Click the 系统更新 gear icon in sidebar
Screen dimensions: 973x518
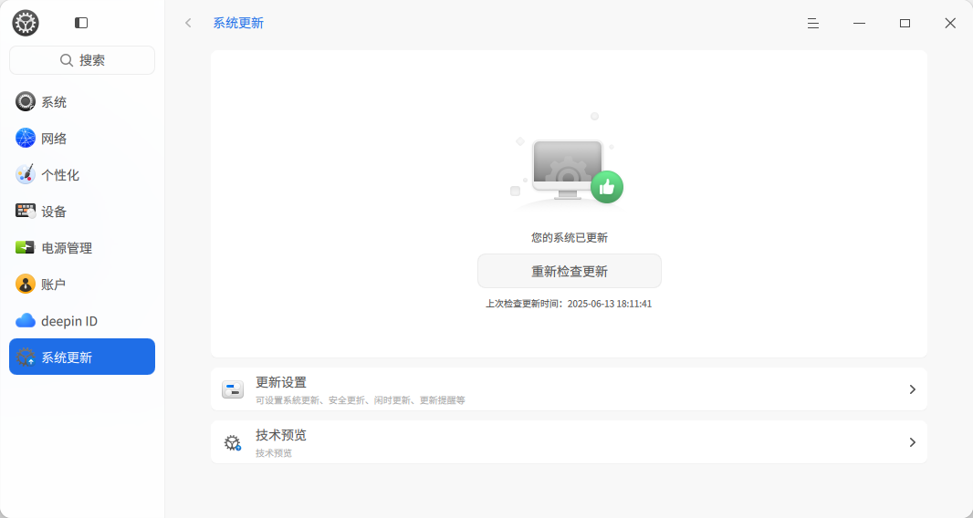26,357
